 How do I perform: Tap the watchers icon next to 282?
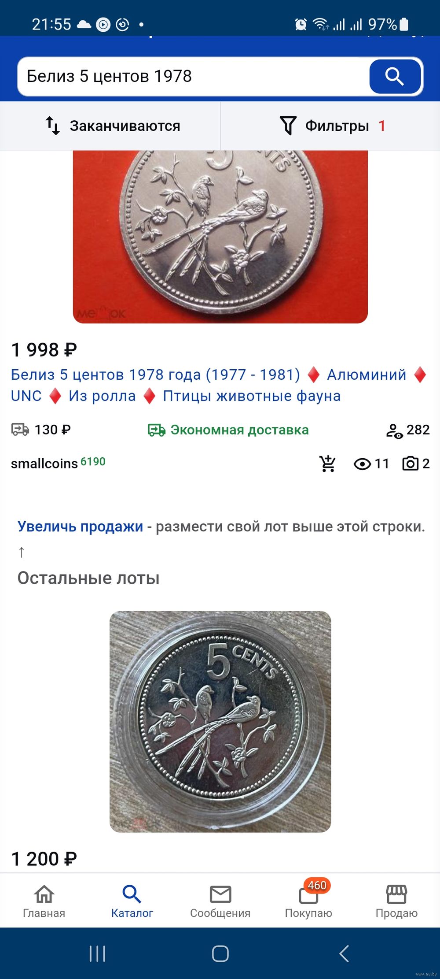(394, 431)
